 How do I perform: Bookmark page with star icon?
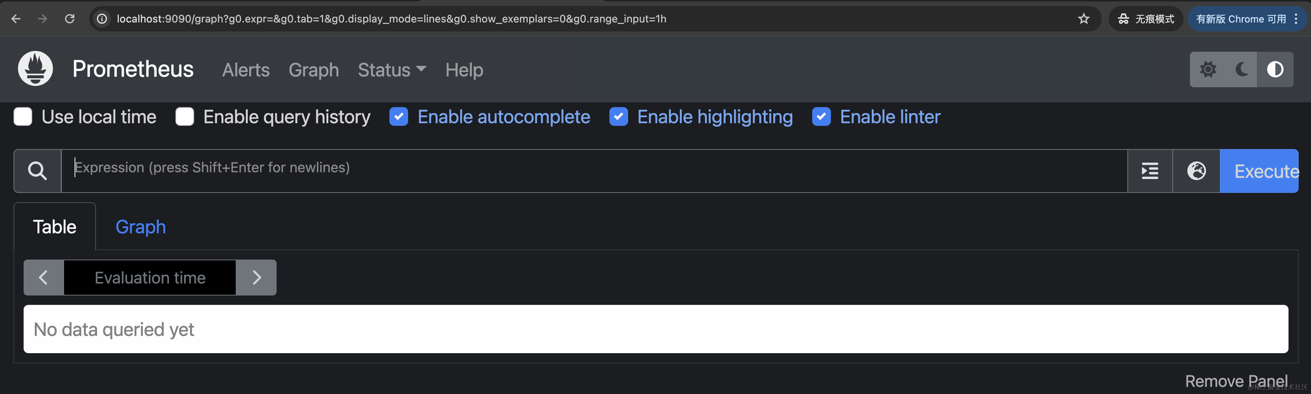(x=1084, y=19)
